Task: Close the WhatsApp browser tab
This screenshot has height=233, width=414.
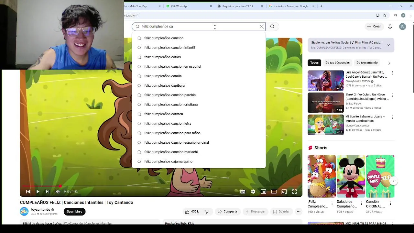Action: click(211, 6)
